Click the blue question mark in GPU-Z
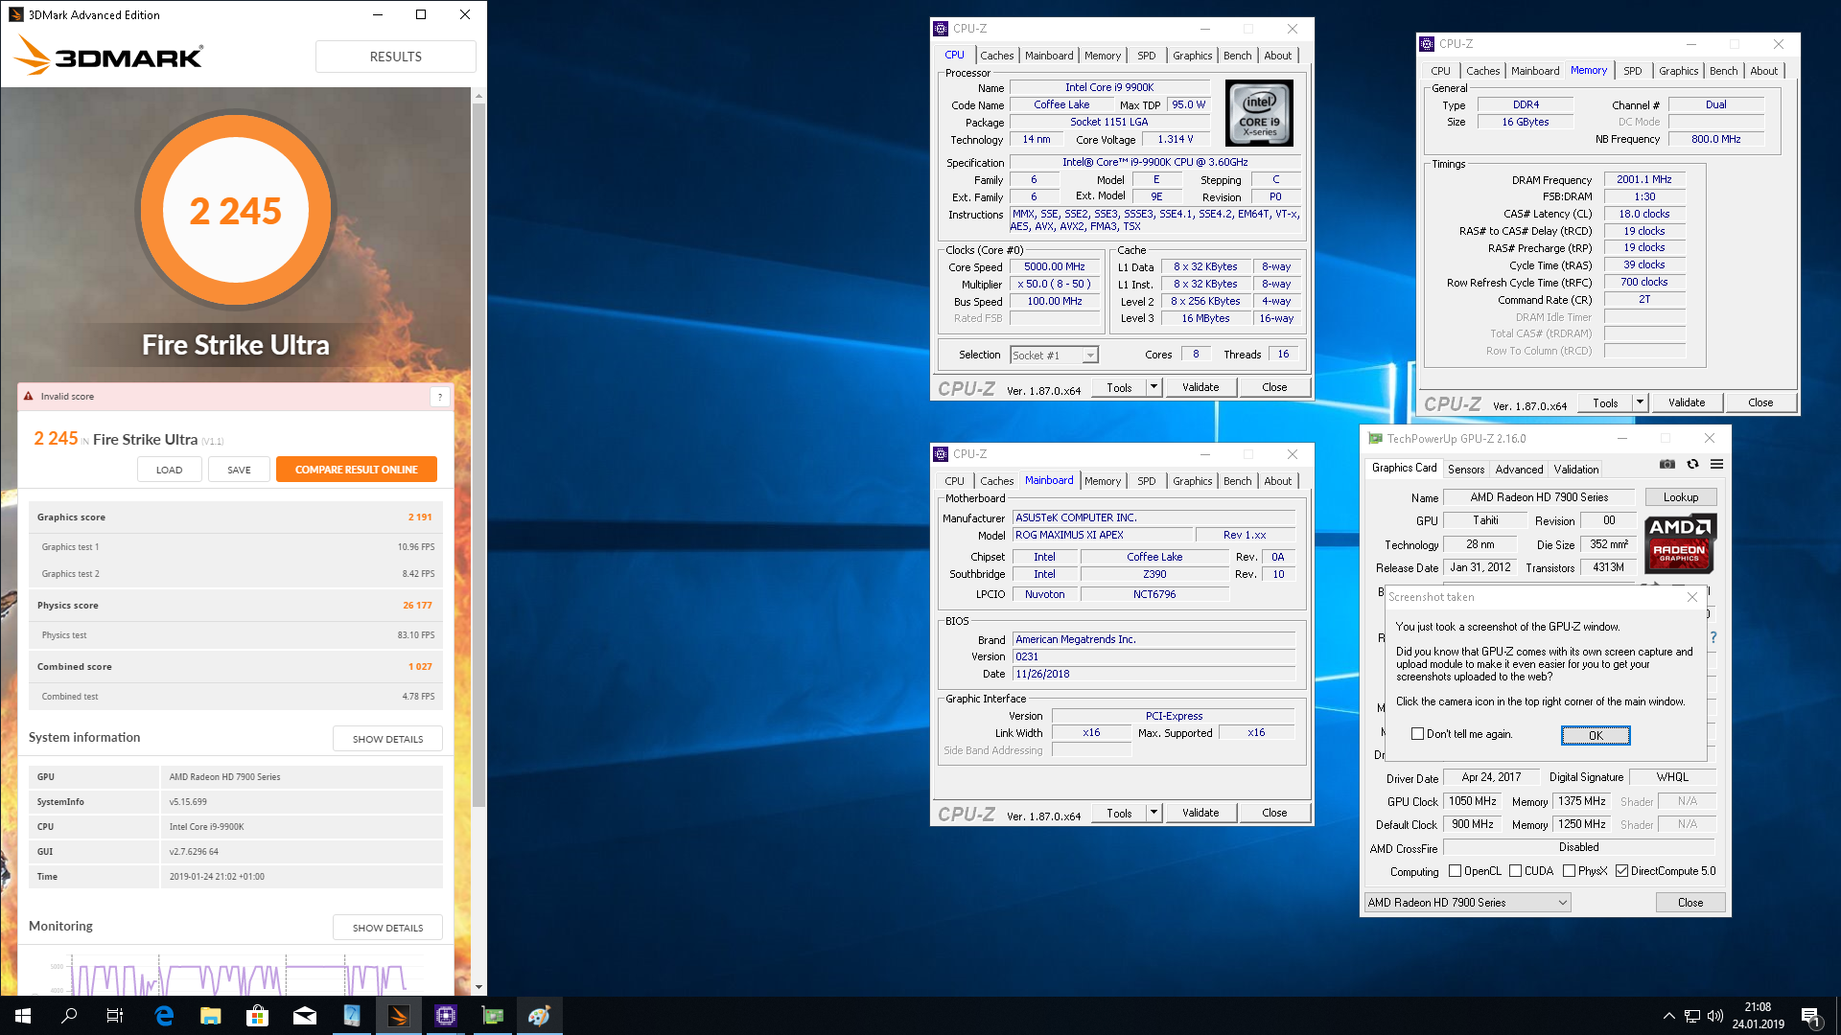Screen dimensions: 1841x1035 (x=1713, y=636)
